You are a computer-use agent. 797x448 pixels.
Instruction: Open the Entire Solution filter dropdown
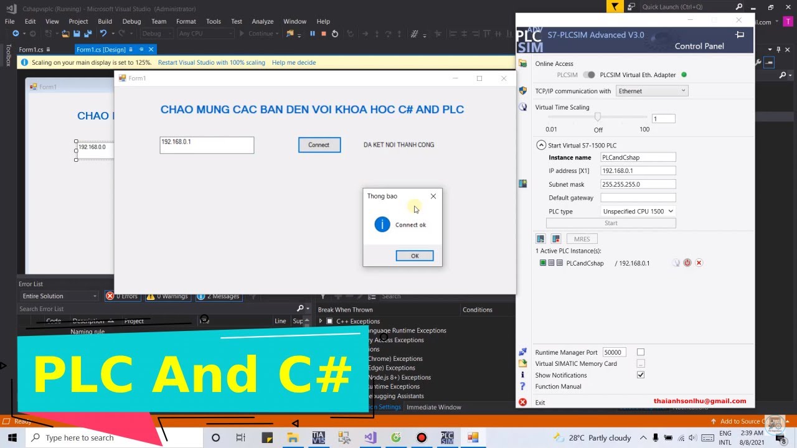59,296
